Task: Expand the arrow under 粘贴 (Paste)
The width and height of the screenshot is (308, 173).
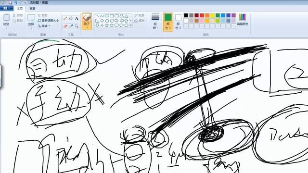Action: tap(6, 28)
